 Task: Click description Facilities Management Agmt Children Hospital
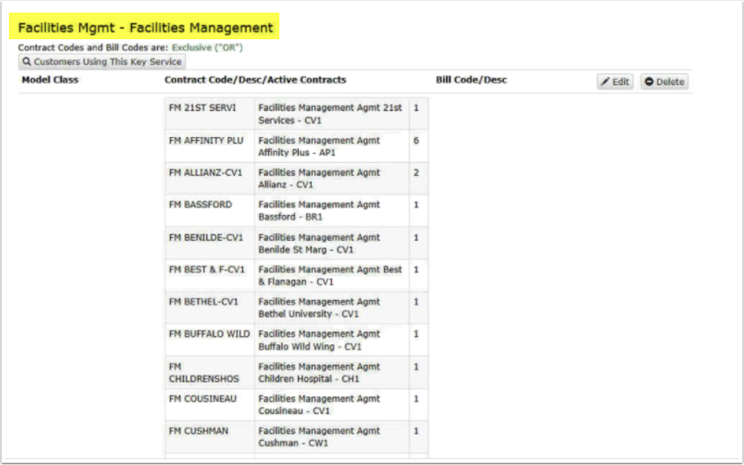319,372
